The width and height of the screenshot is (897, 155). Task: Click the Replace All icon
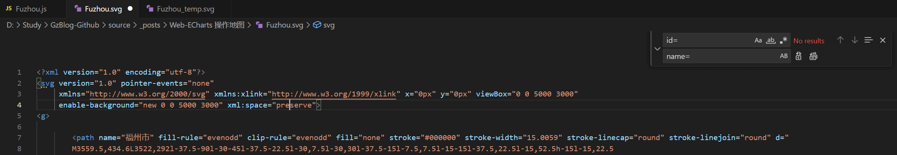click(x=813, y=56)
